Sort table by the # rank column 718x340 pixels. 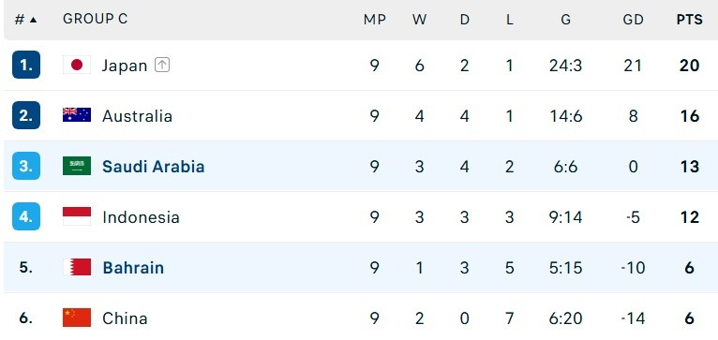[x=25, y=20]
